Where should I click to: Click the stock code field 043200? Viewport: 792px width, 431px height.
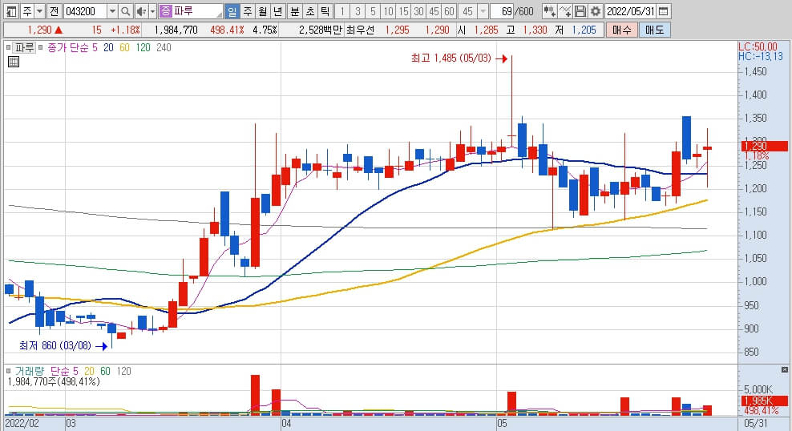85,11
